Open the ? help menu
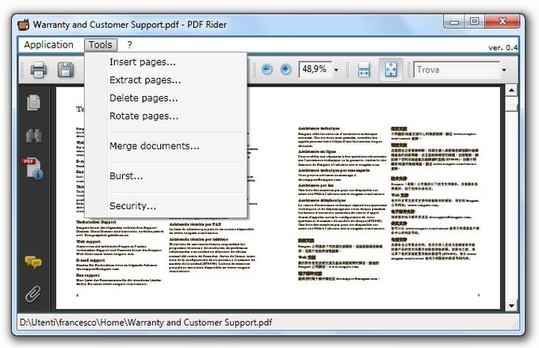 coord(129,44)
